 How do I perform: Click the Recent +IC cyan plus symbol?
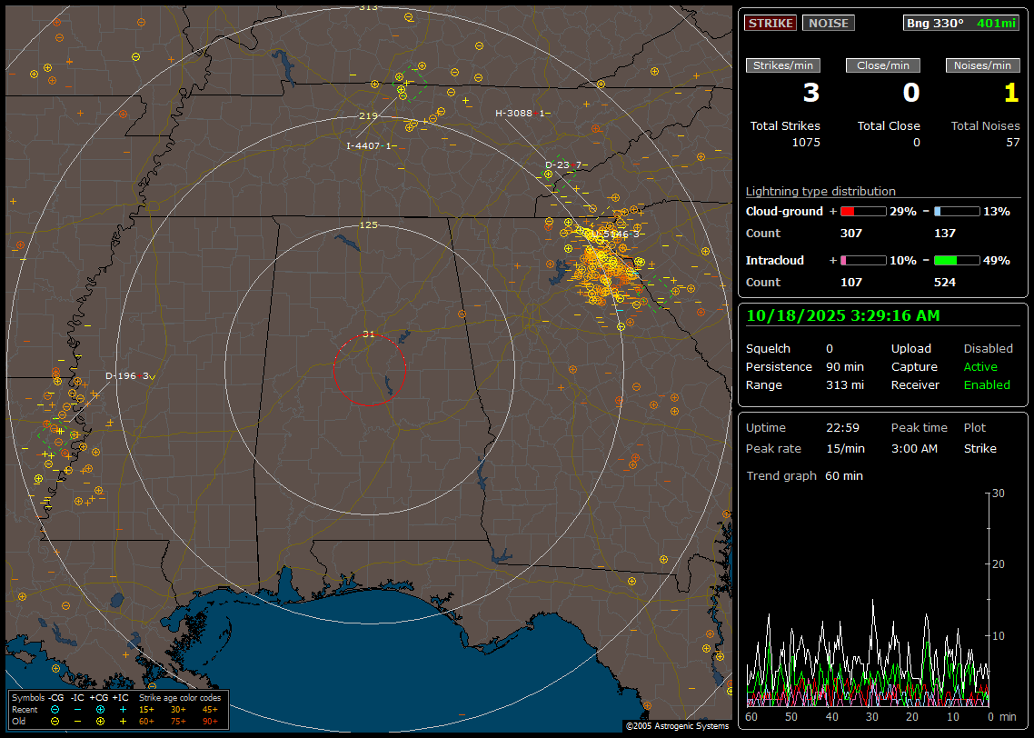click(123, 709)
